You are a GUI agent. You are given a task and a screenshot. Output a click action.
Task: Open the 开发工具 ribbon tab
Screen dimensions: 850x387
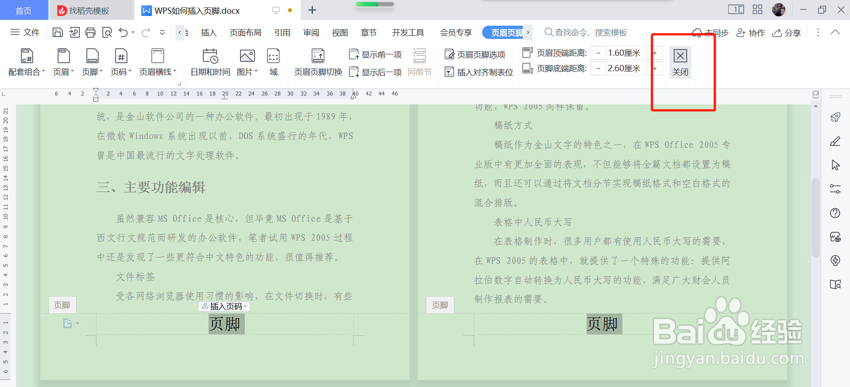(x=408, y=32)
